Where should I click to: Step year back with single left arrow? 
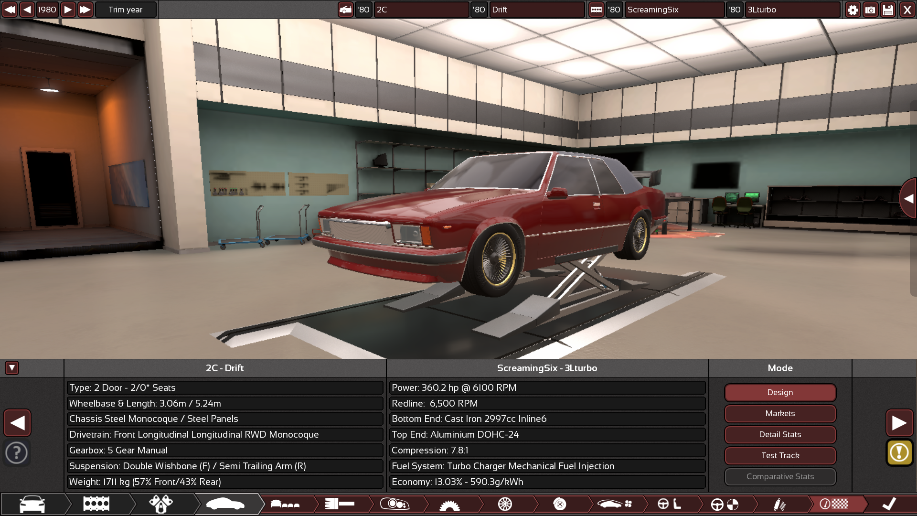tap(27, 10)
